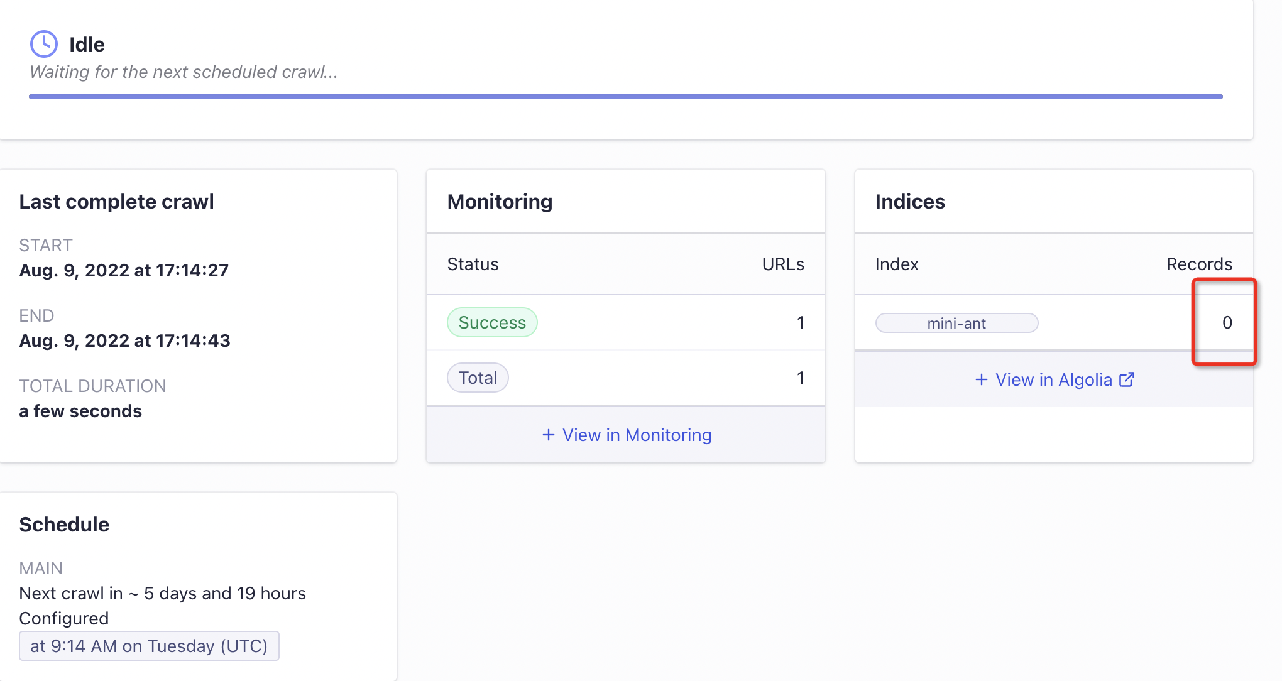Click the clock icon beside Idle status
The width and height of the screenshot is (1282, 681).
[43, 43]
